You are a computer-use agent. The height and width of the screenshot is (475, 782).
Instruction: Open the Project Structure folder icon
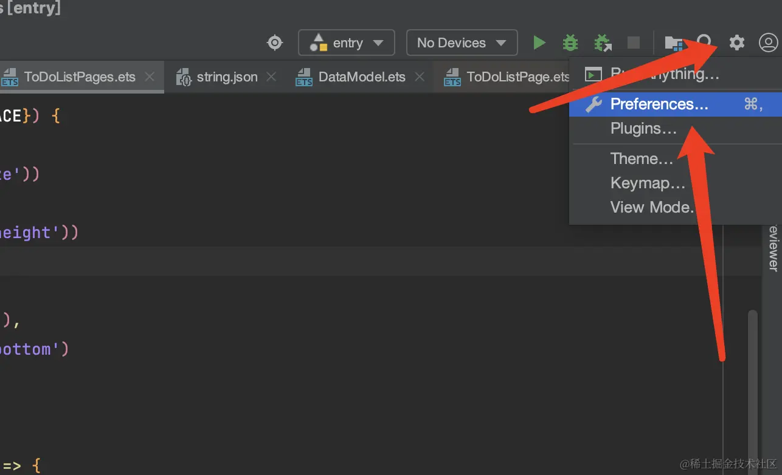tap(673, 43)
